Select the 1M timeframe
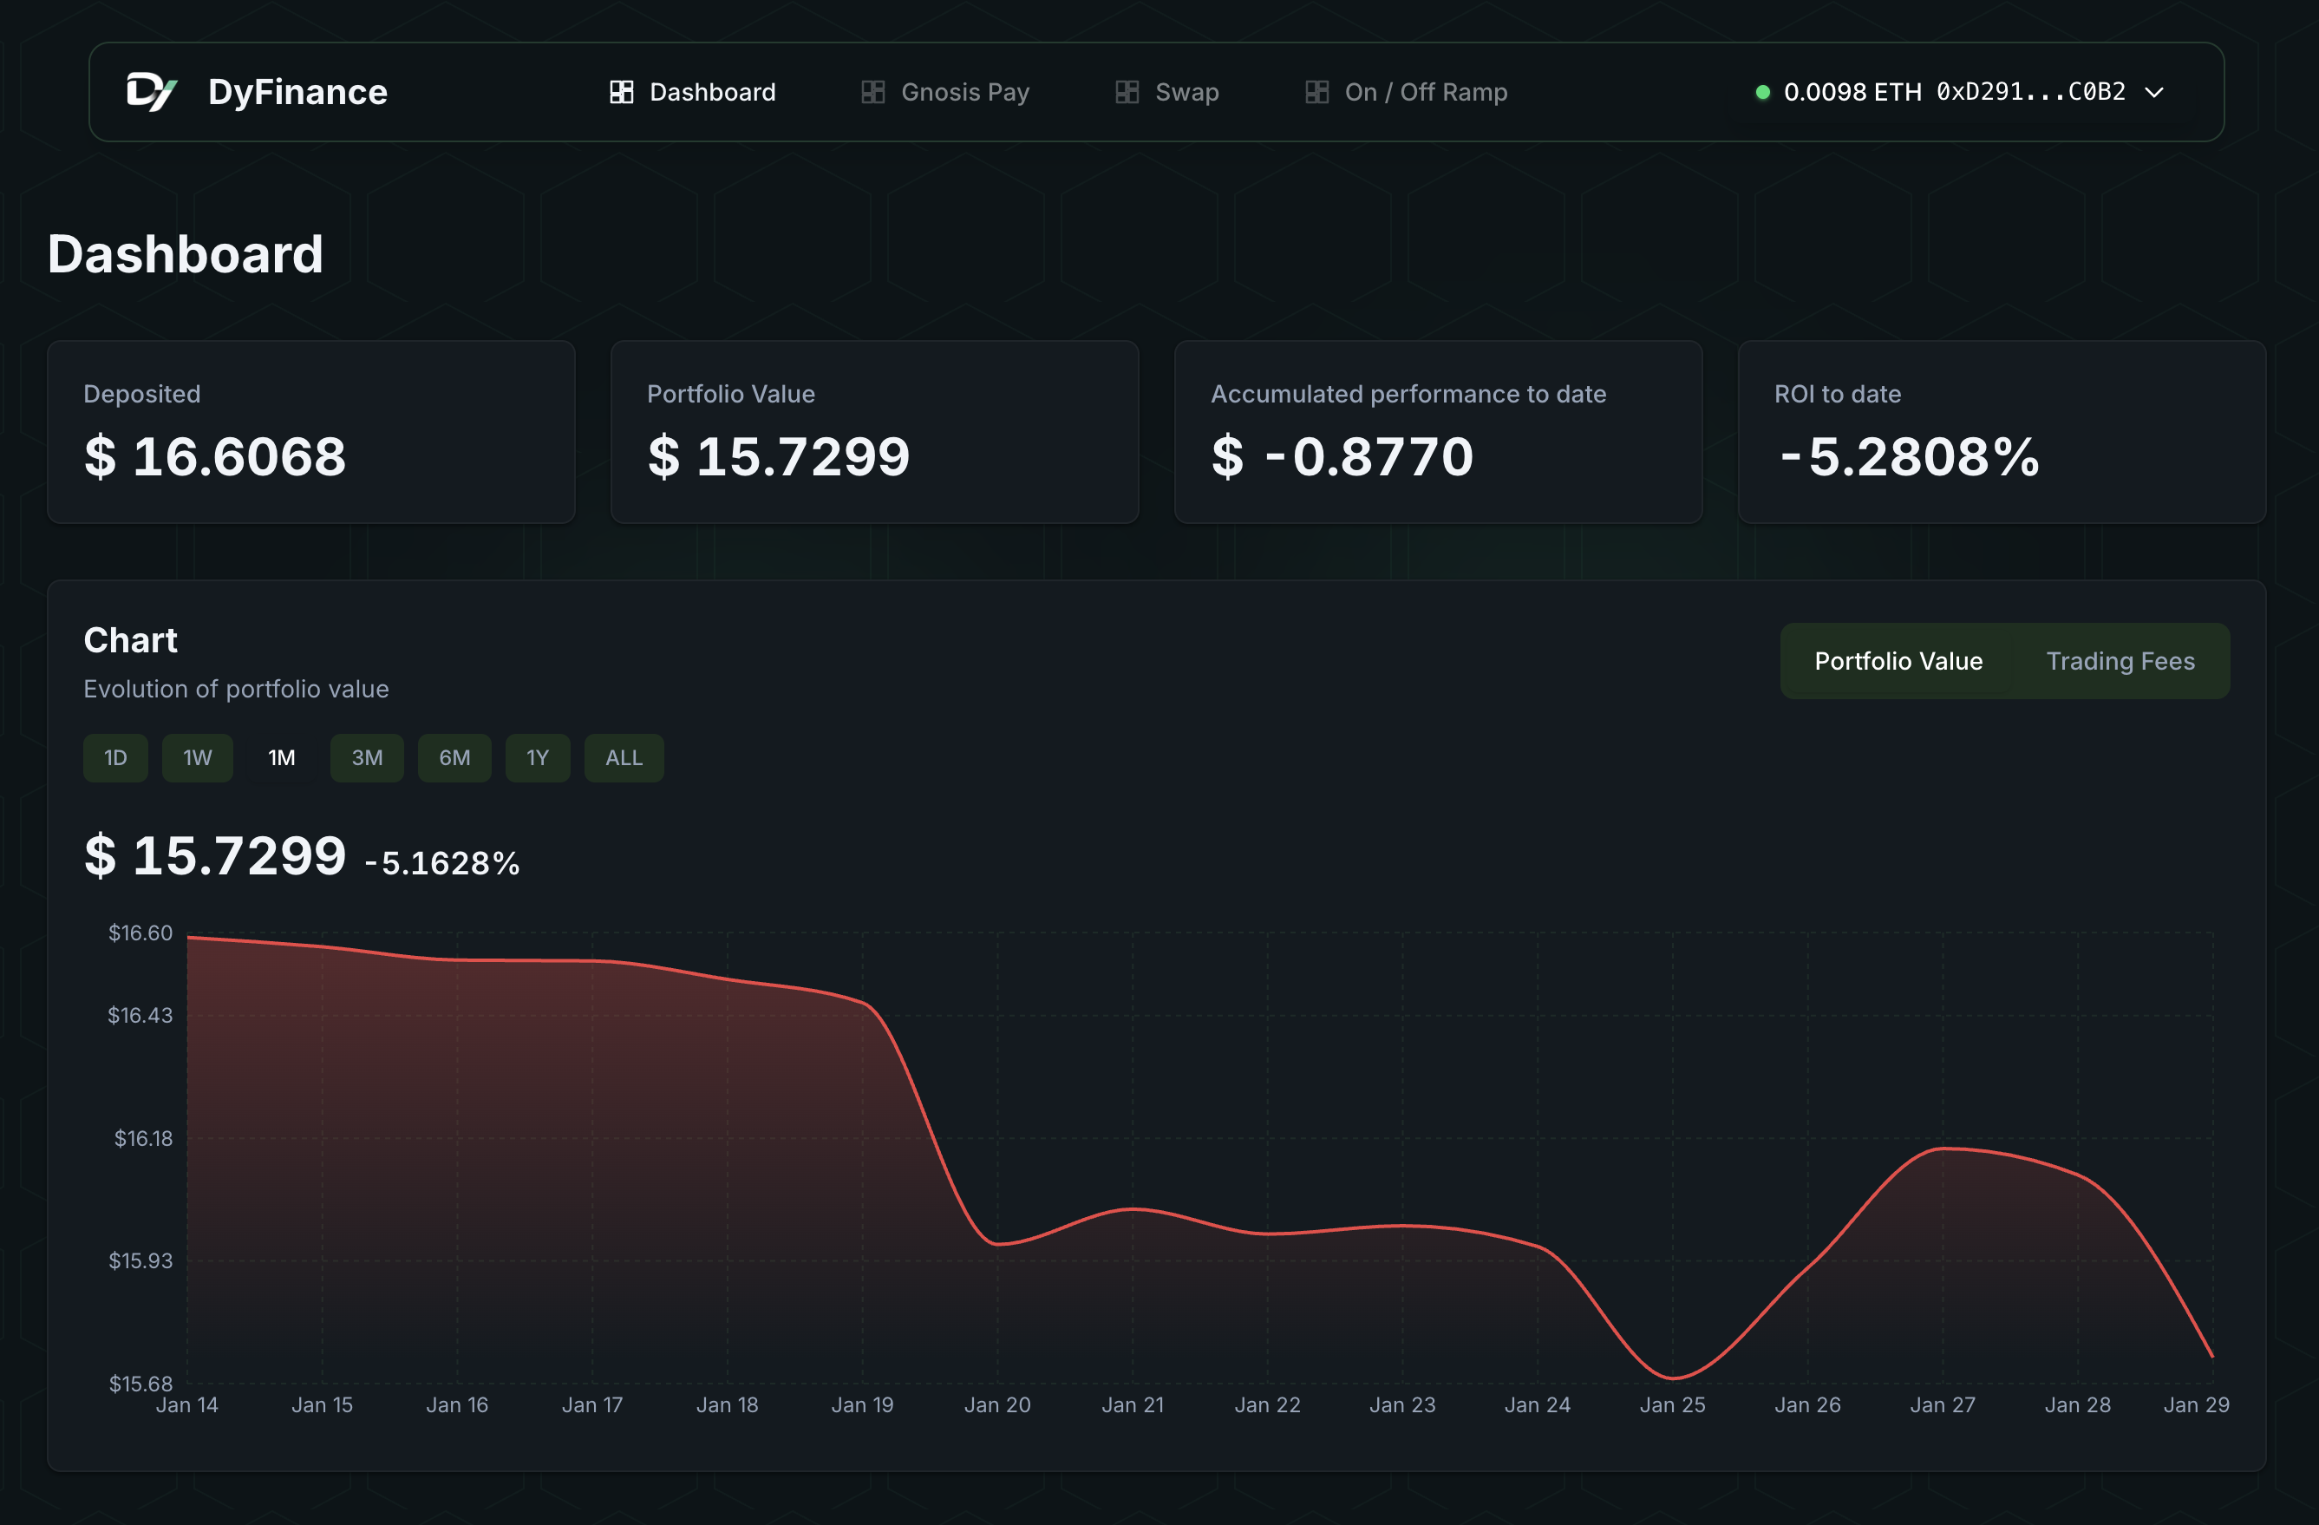This screenshot has width=2319, height=1525. [x=281, y=757]
